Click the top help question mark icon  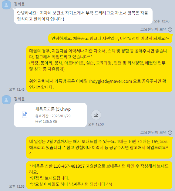coord(170,29)
